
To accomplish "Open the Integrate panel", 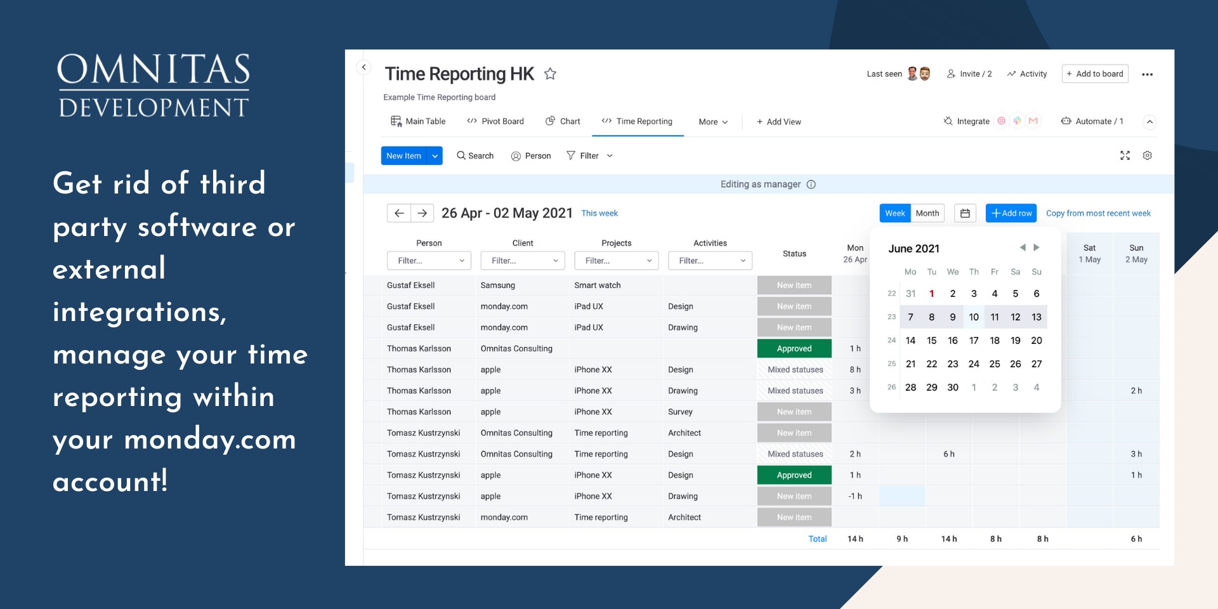I will (x=966, y=121).
